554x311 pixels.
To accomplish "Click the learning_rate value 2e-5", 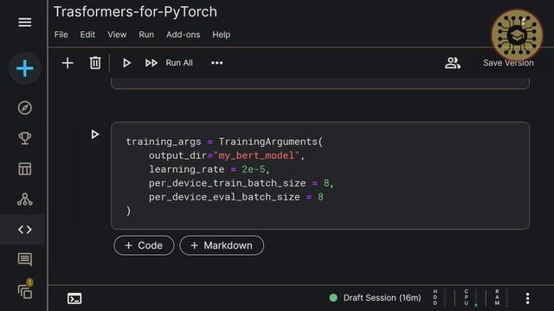I will [x=254, y=169].
